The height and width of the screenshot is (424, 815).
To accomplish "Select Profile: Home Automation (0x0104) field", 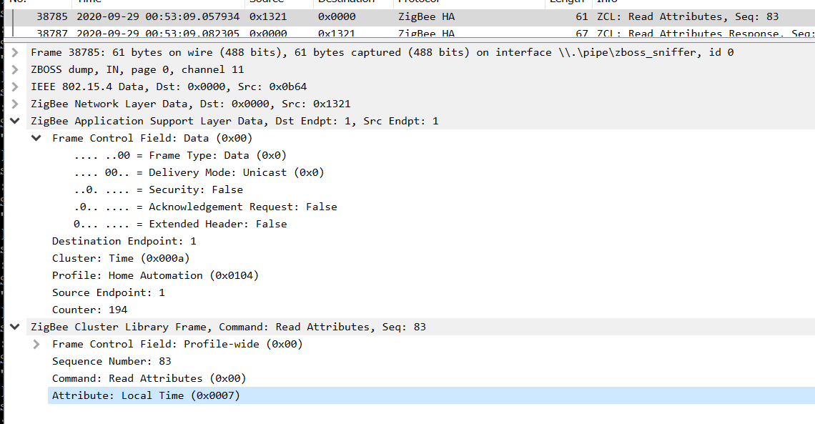I will 155,275.
